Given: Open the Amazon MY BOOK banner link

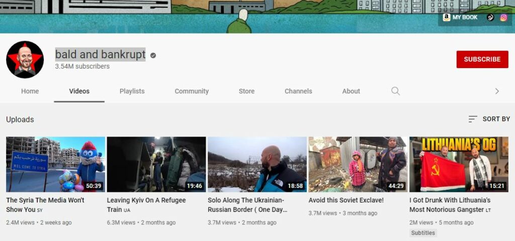Looking at the screenshot, I should coord(460,18).
